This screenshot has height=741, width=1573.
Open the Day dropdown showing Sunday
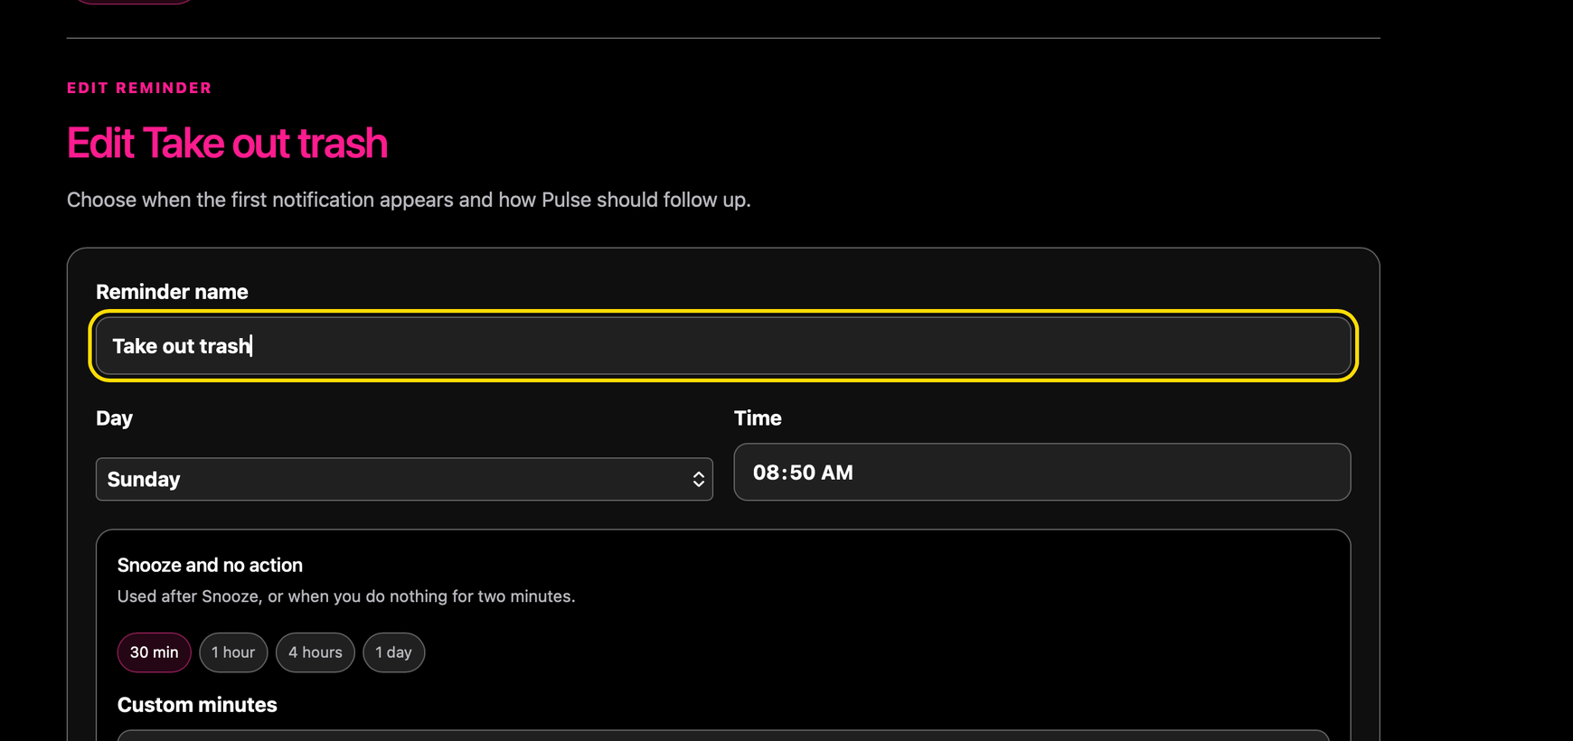(x=404, y=479)
